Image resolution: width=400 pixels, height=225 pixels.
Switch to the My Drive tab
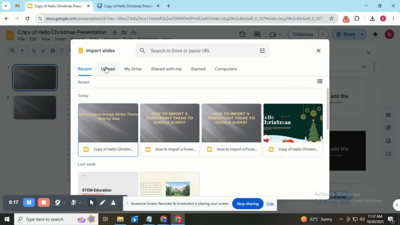(x=133, y=69)
